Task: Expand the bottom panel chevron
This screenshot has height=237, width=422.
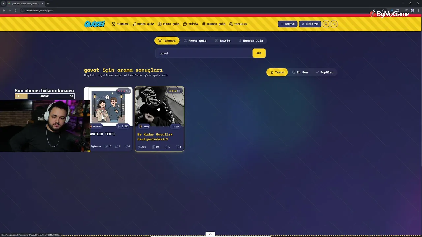Action: [x=210, y=234]
